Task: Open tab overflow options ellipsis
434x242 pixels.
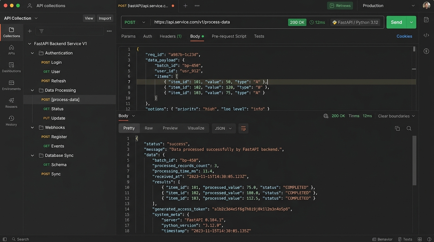Action: 197,6
